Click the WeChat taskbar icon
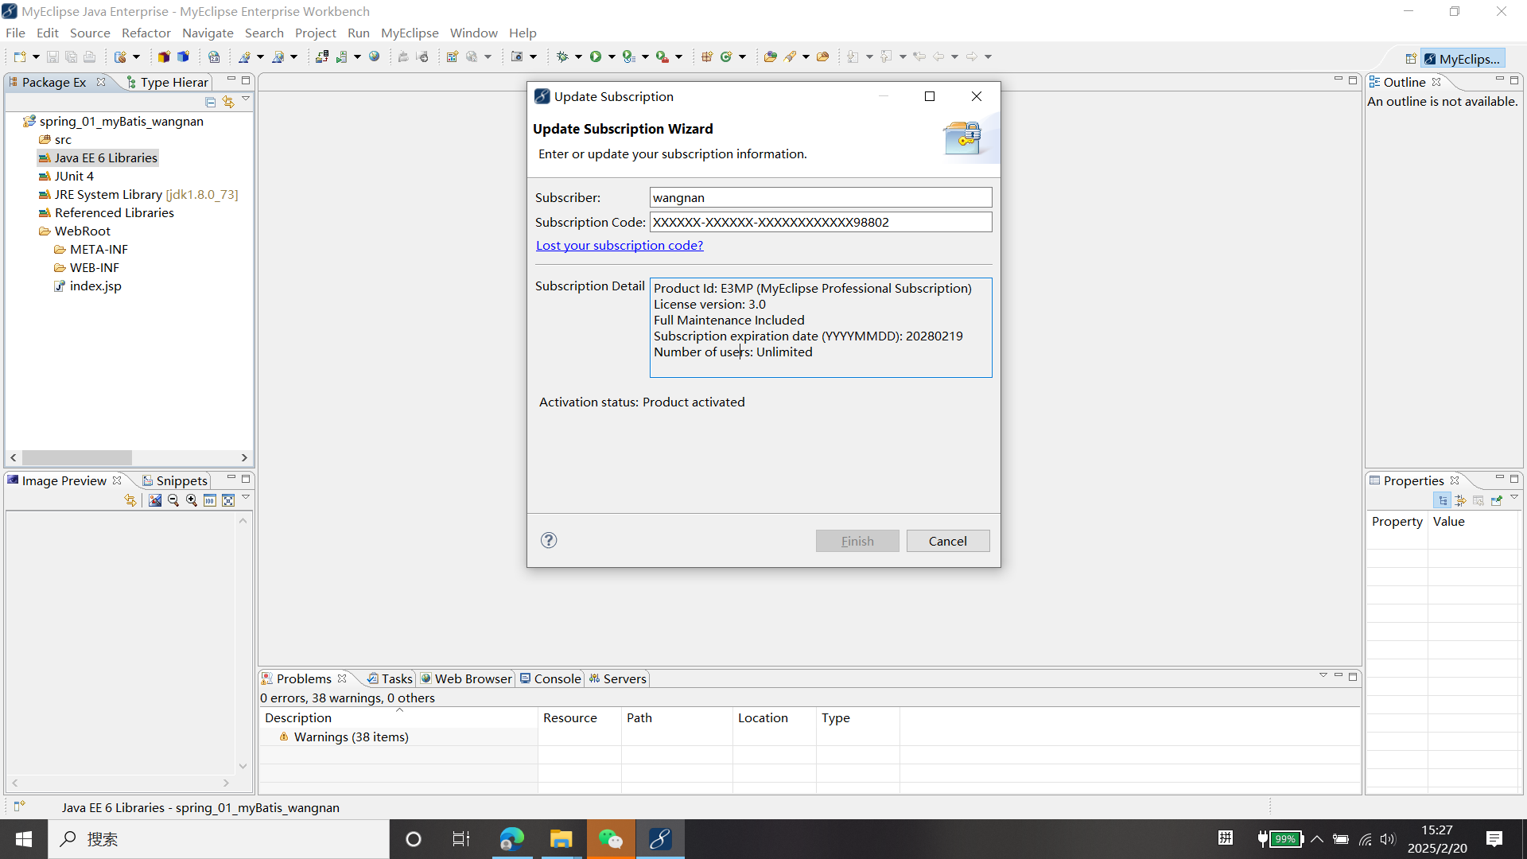Image resolution: width=1527 pixels, height=859 pixels. point(611,839)
